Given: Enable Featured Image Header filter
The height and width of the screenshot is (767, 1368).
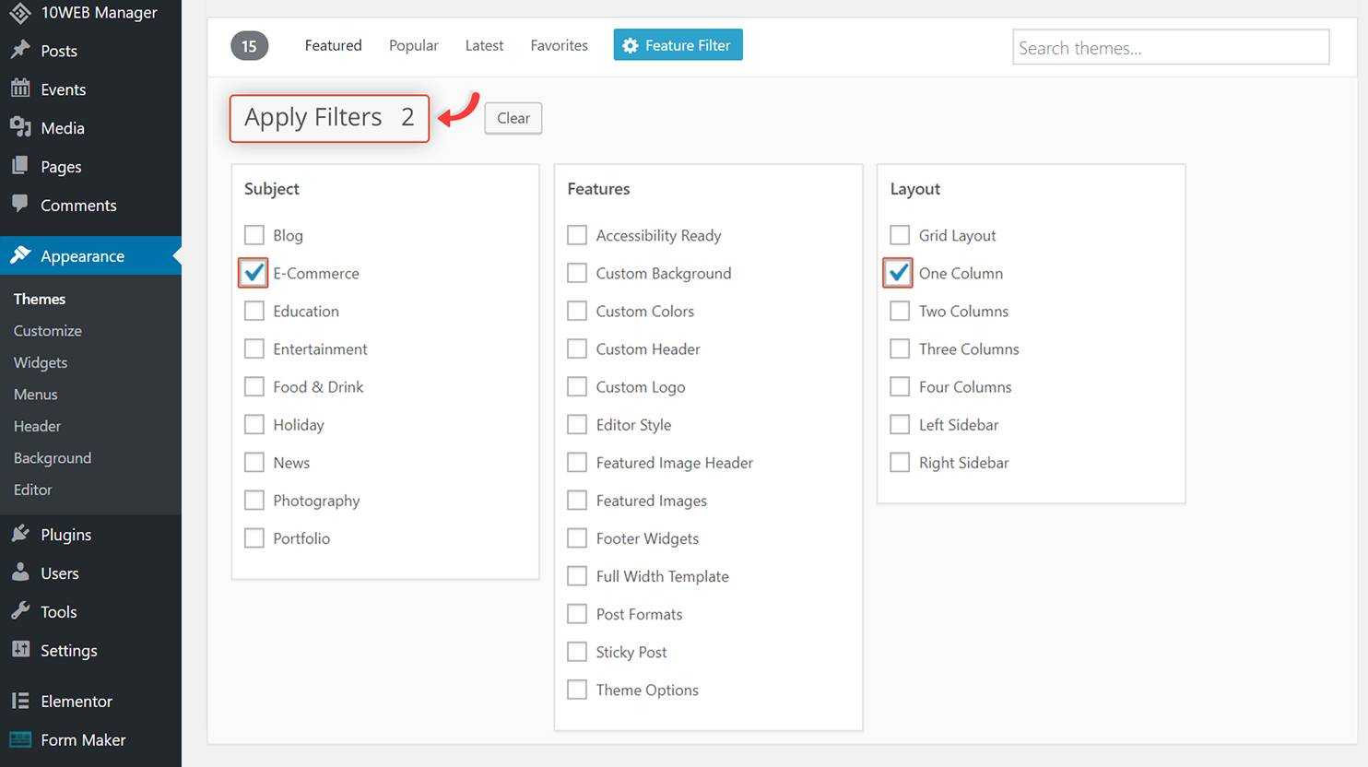Looking at the screenshot, I should pos(577,462).
